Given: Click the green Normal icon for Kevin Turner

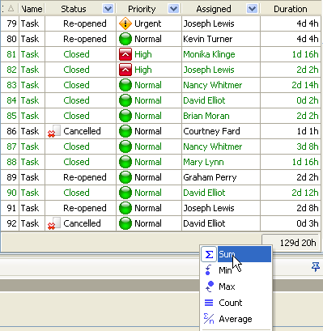Looking at the screenshot, I should click(125, 39).
